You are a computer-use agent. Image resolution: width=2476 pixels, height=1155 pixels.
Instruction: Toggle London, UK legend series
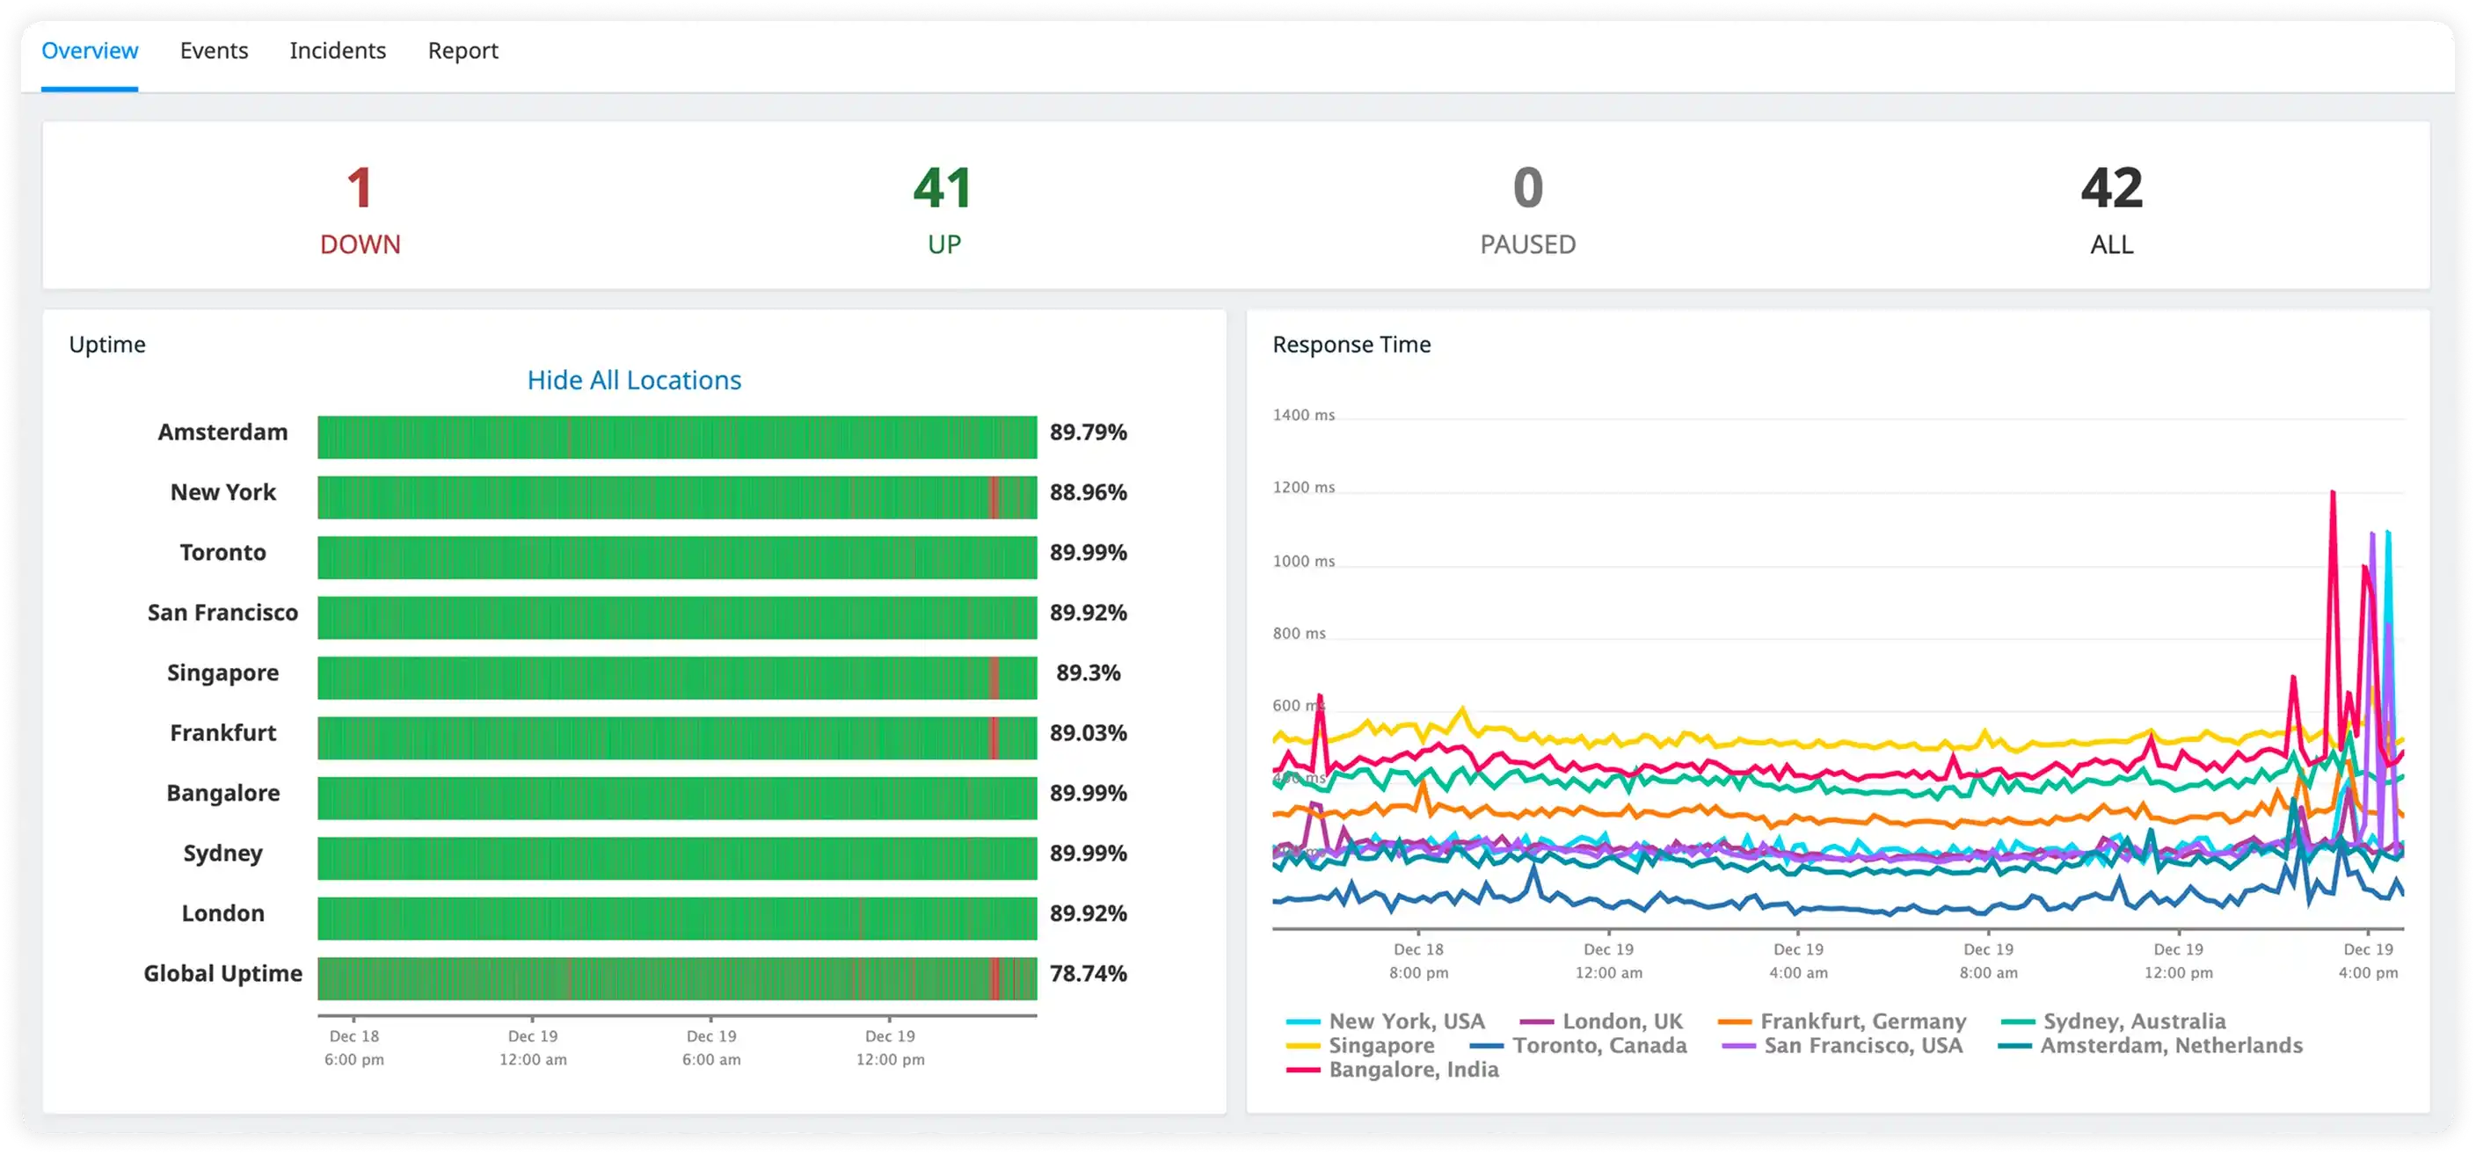tap(1621, 1021)
